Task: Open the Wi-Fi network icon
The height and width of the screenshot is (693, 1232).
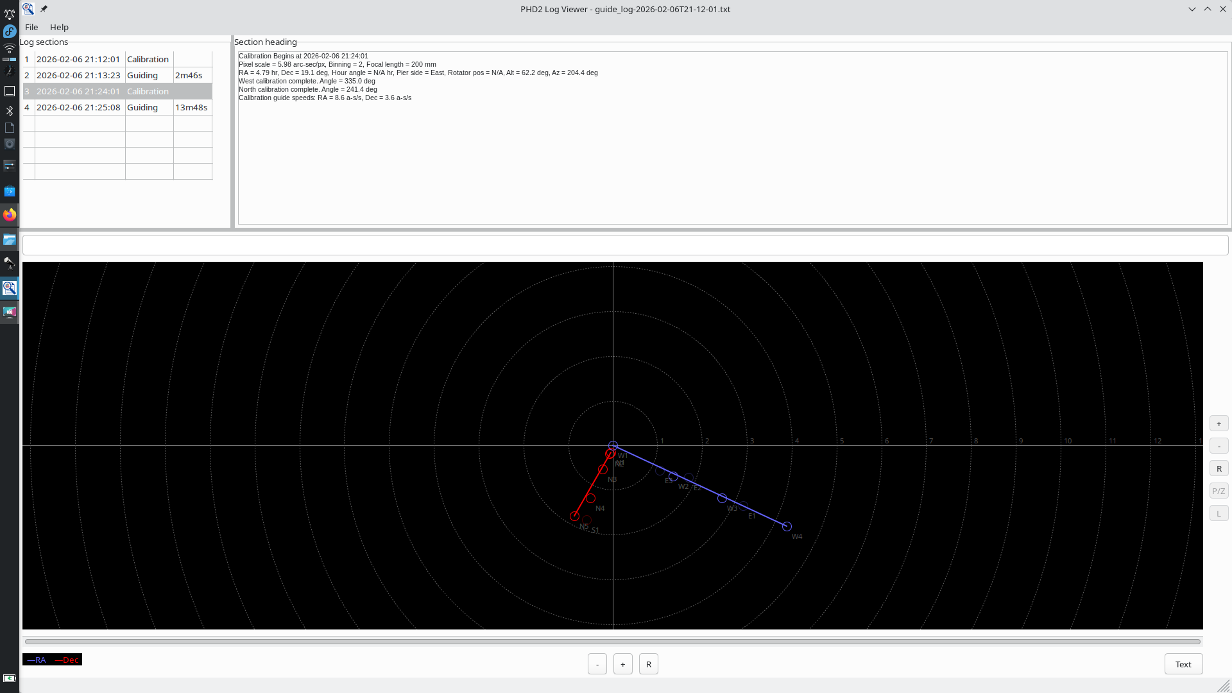Action: (x=10, y=49)
